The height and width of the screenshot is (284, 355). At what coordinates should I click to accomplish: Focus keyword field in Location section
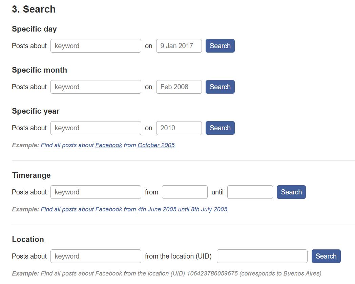96,256
